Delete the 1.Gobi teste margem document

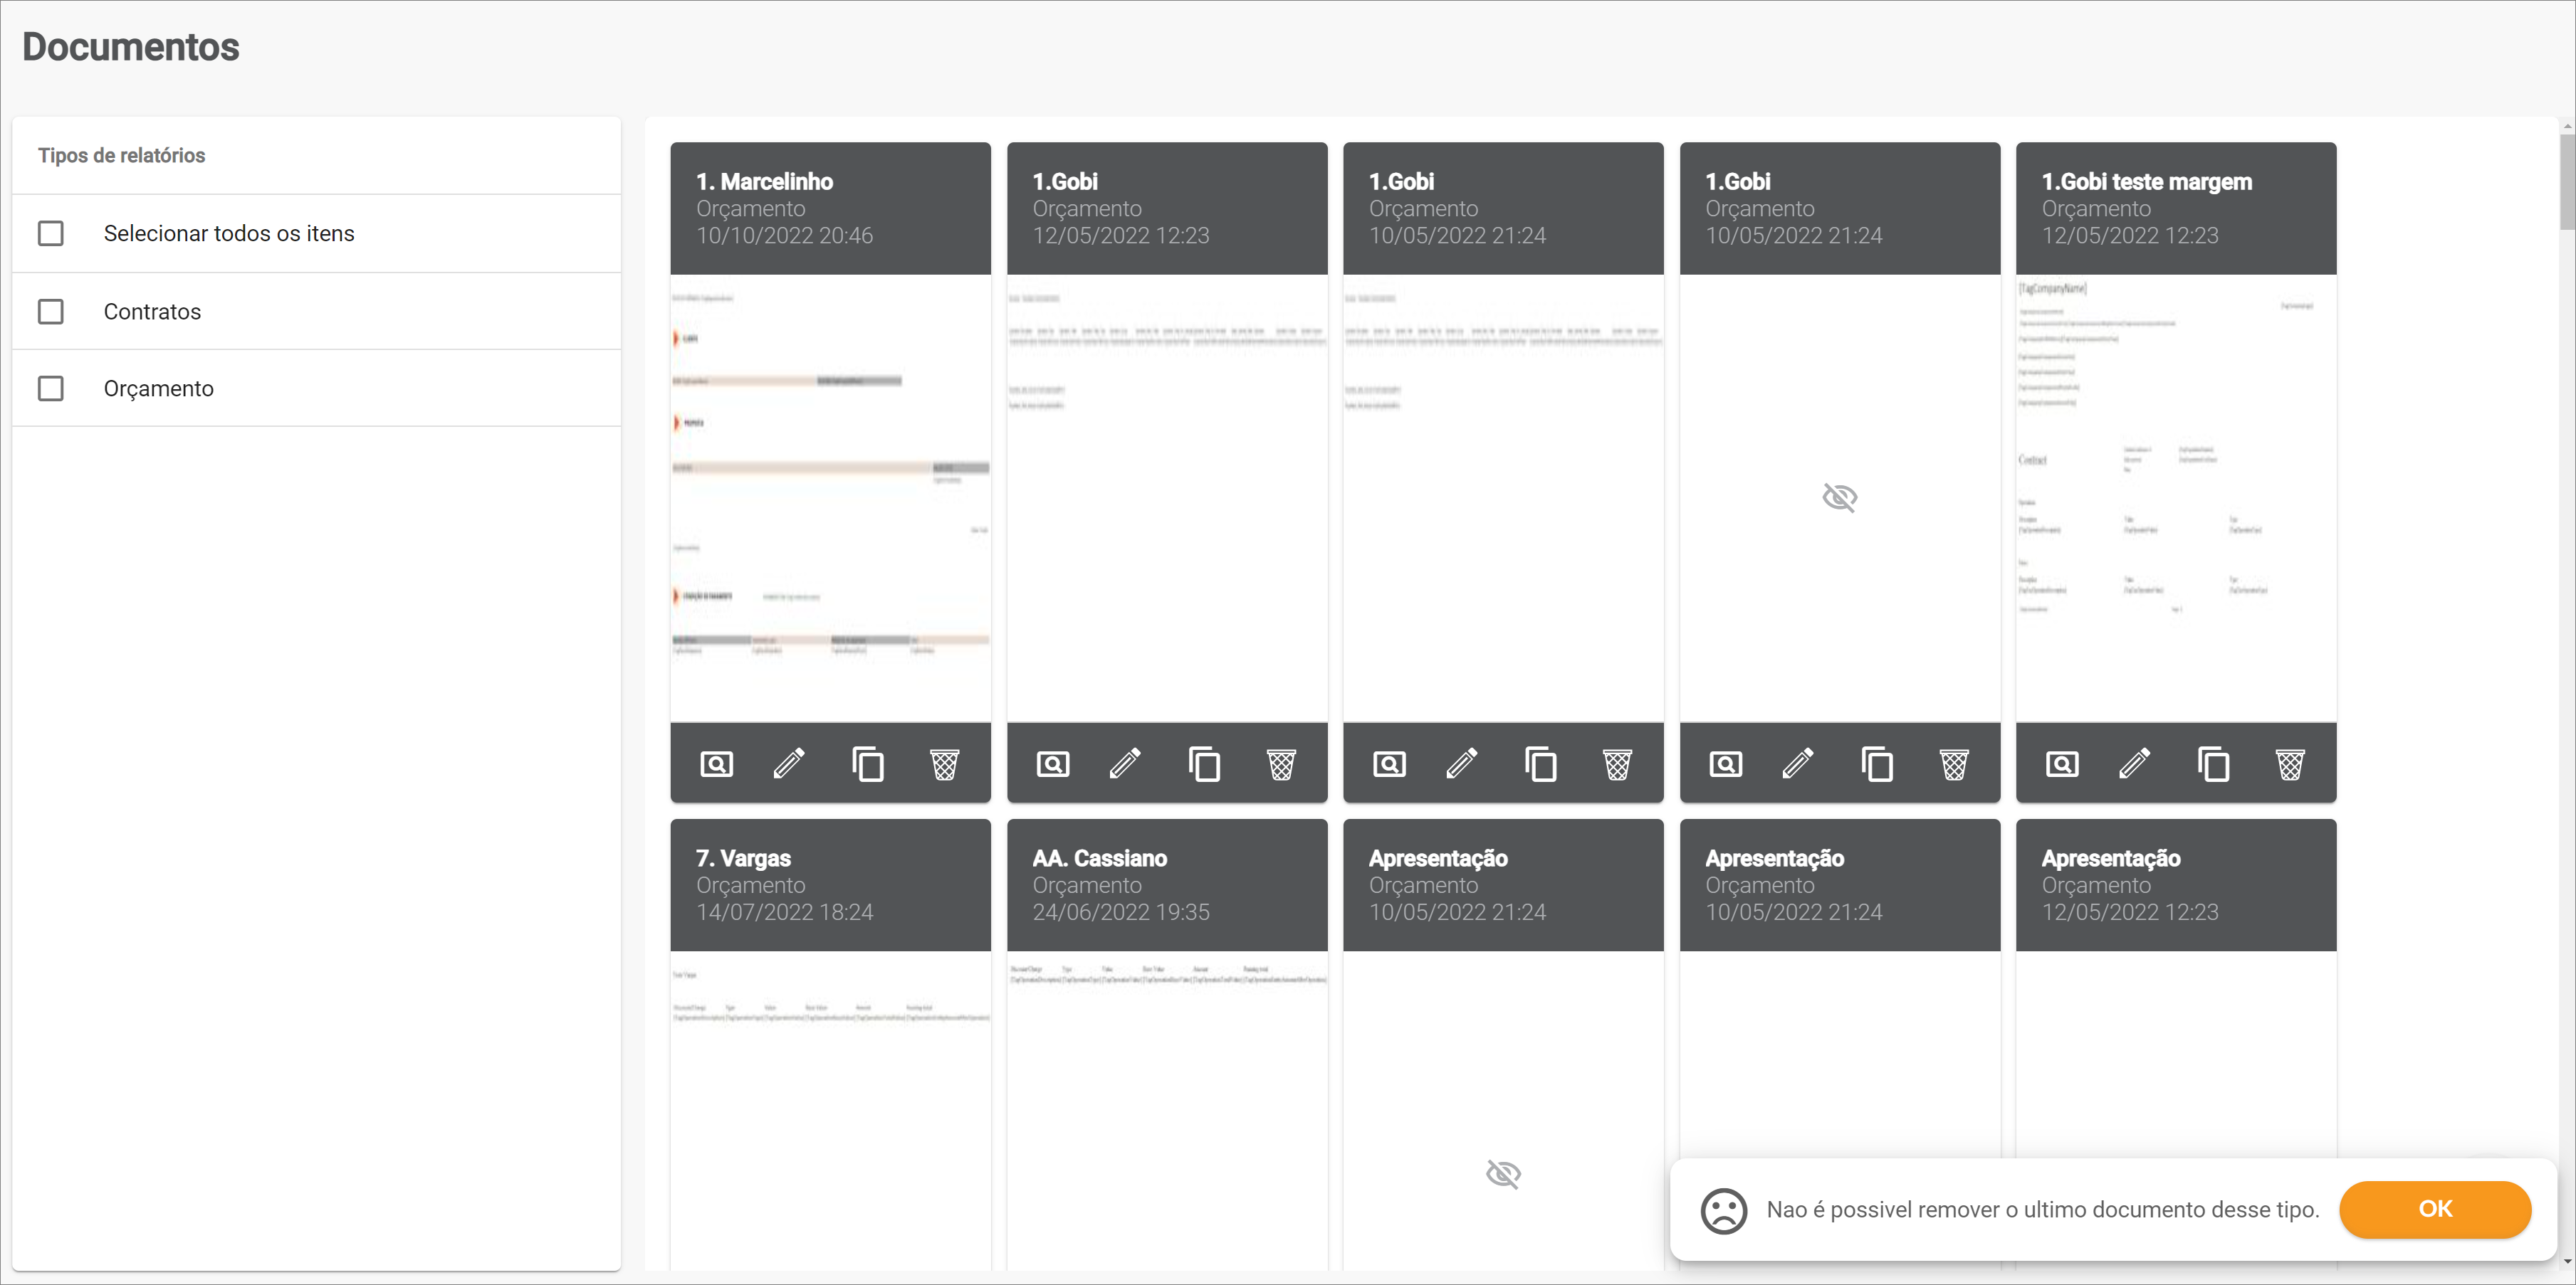point(2291,764)
